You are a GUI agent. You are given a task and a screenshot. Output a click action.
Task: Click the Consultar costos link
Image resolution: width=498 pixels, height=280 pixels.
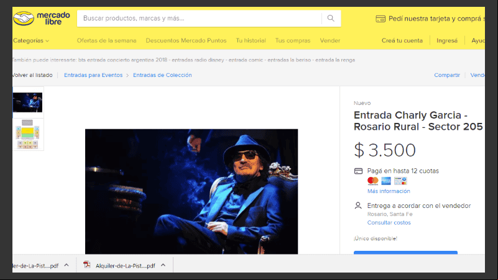[389, 223]
